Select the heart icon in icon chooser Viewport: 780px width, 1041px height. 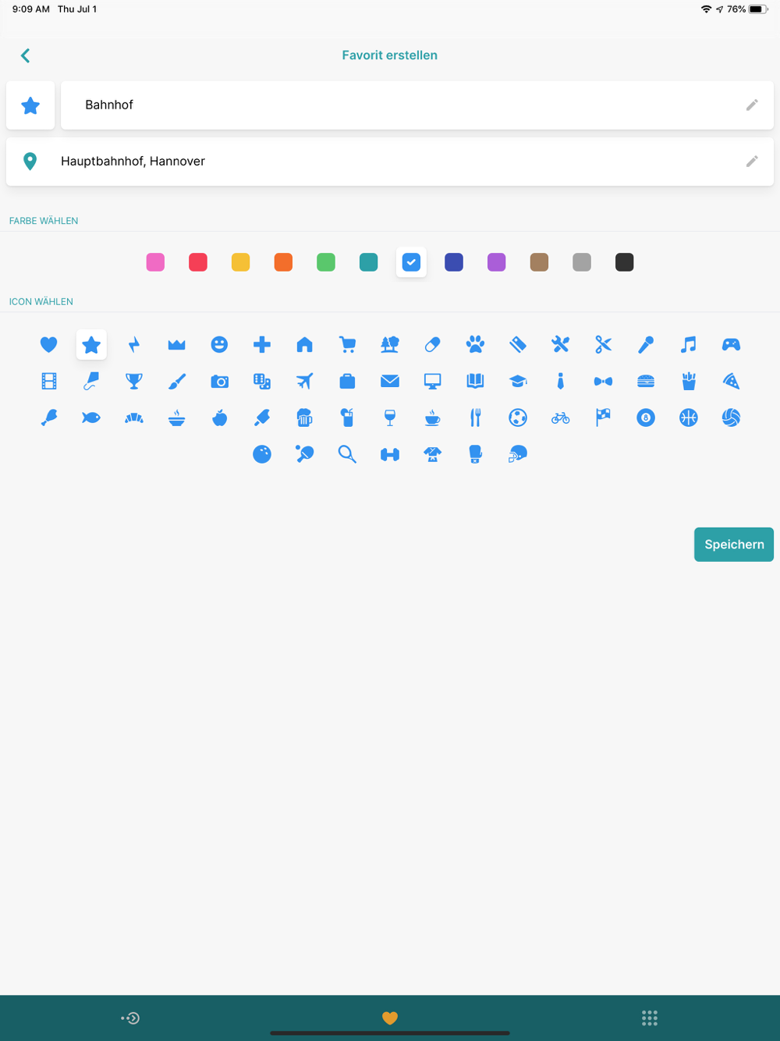[48, 344]
